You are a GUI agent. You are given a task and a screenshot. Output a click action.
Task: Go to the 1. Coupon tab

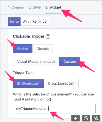pyautogui.click(x=16, y=7)
